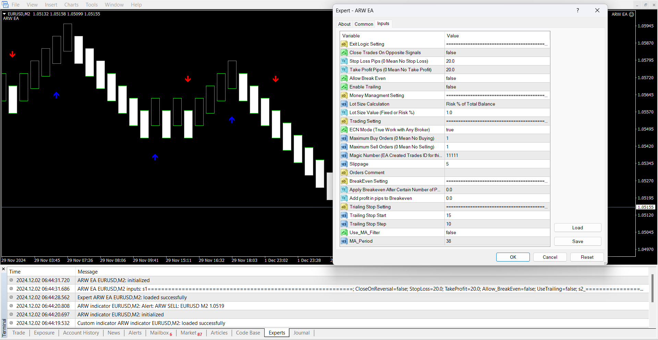Open the Charts menu
This screenshot has height=340, width=658.
pos(71,5)
